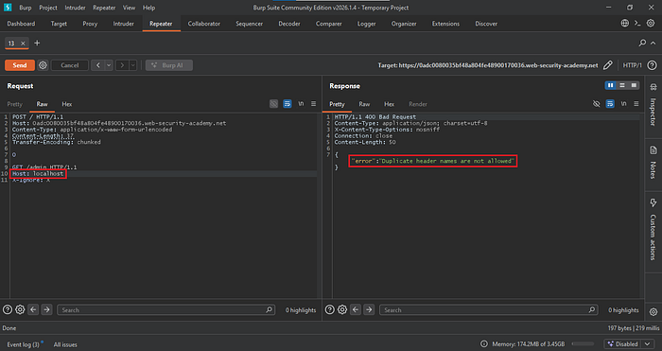Toggle response line wrap icon
This screenshot has height=351, width=662.
click(610, 104)
